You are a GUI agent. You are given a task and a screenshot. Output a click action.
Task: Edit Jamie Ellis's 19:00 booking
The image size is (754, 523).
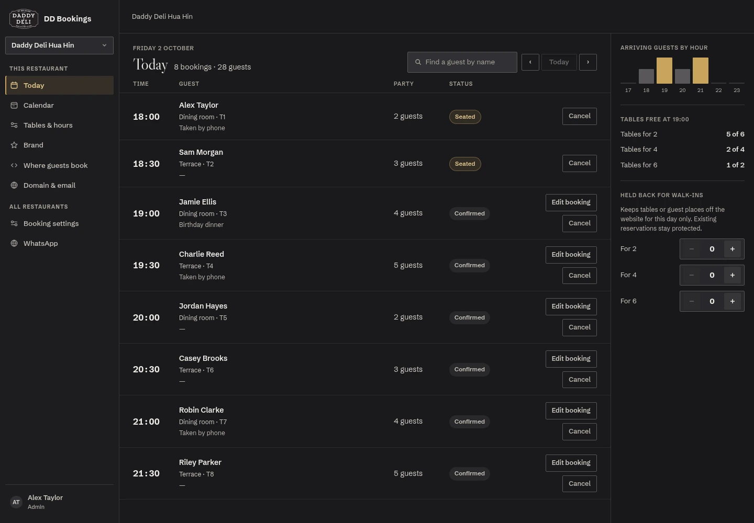pyautogui.click(x=571, y=202)
